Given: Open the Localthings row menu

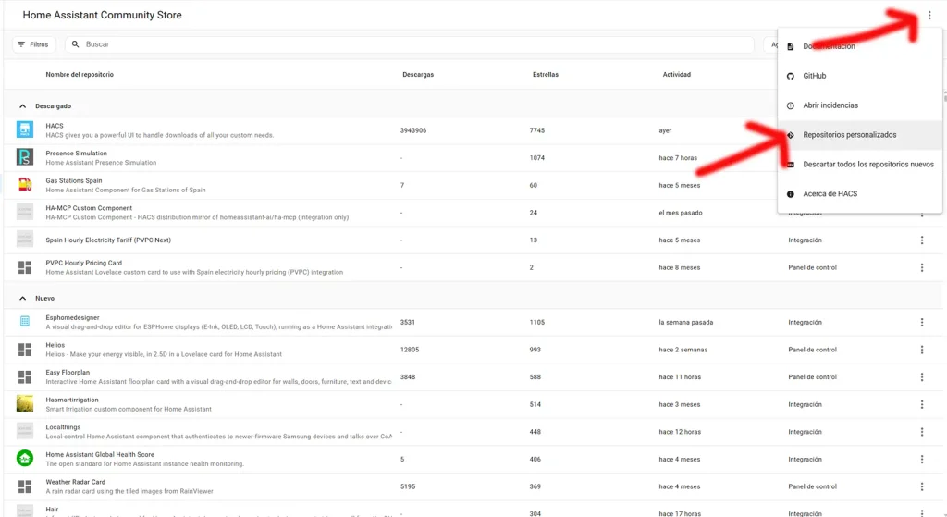Looking at the screenshot, I should coord(922,432).
